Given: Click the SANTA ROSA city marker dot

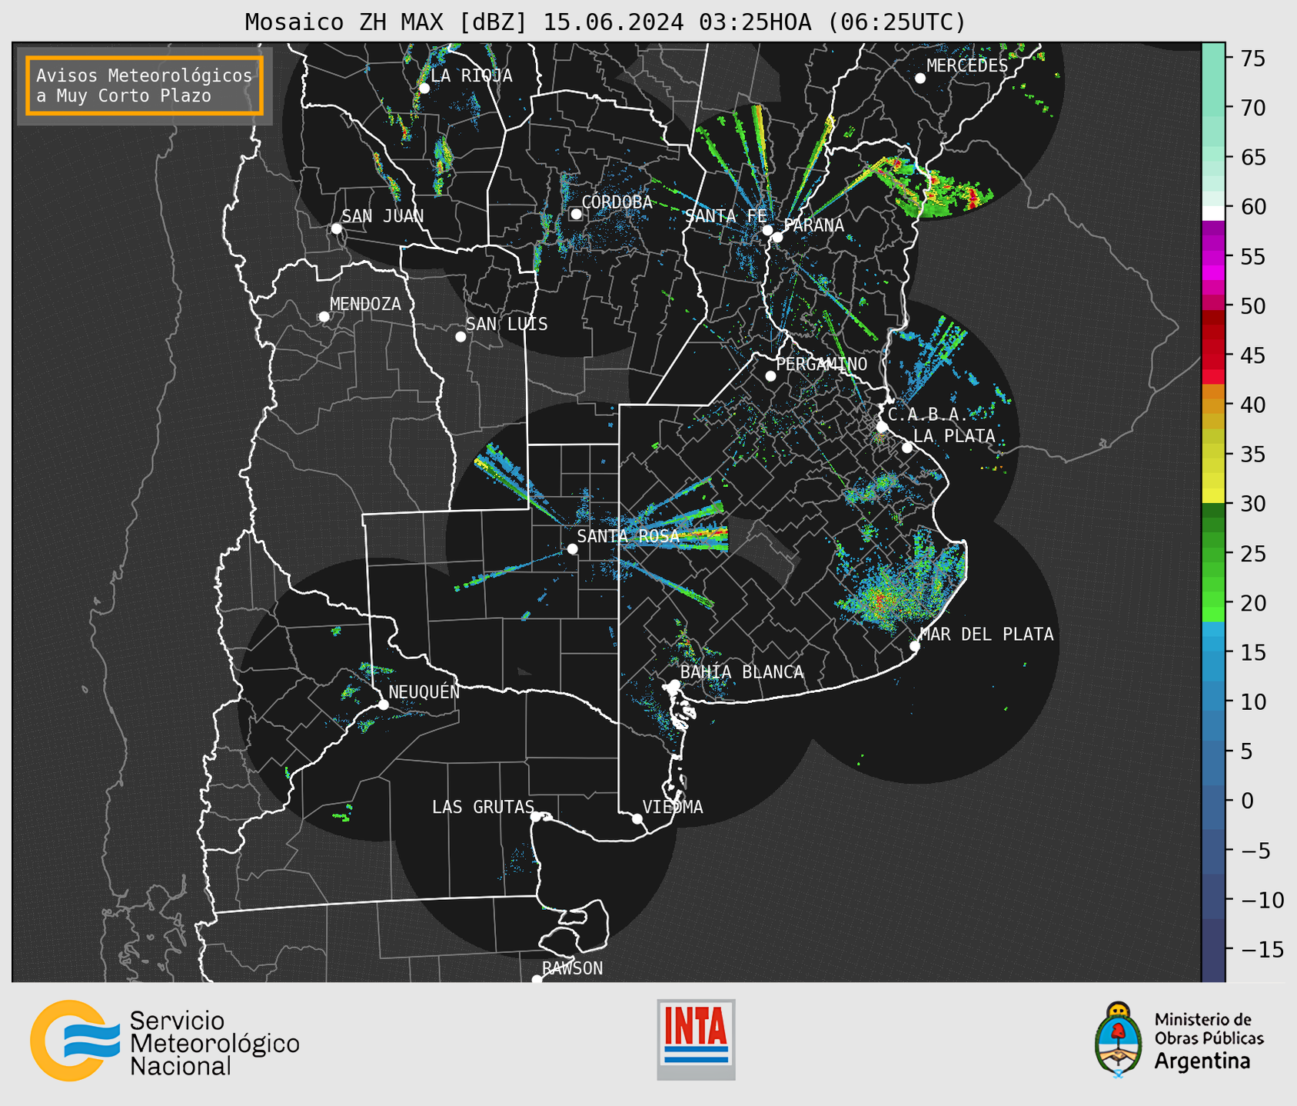Looking at the screenshot, I should (572, 549).
